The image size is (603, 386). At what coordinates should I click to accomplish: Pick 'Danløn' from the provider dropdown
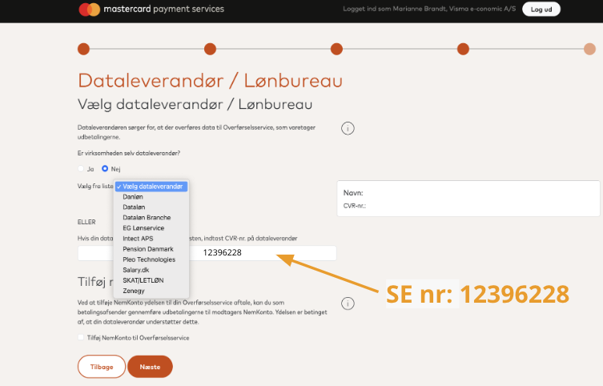click(x=135, y=197)
